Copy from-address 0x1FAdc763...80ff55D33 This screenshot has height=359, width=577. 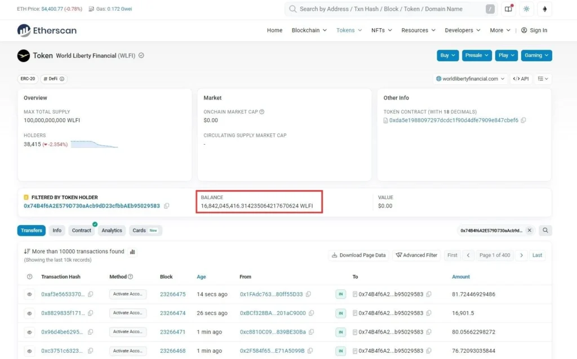308,294
